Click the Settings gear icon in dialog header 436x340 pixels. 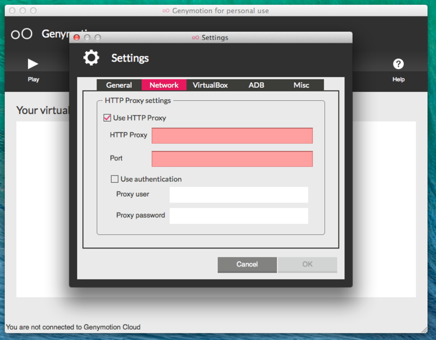91,58
